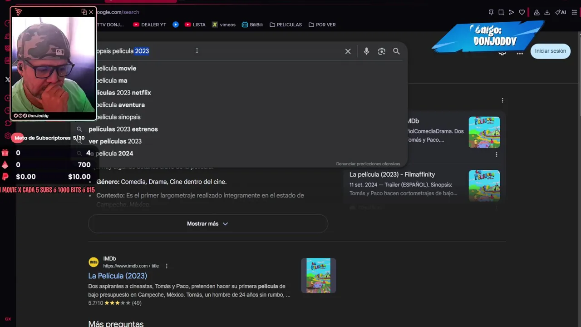Click inside the Google search input field
The width and height of the screenshot is (581, 327).
[218, 51]
